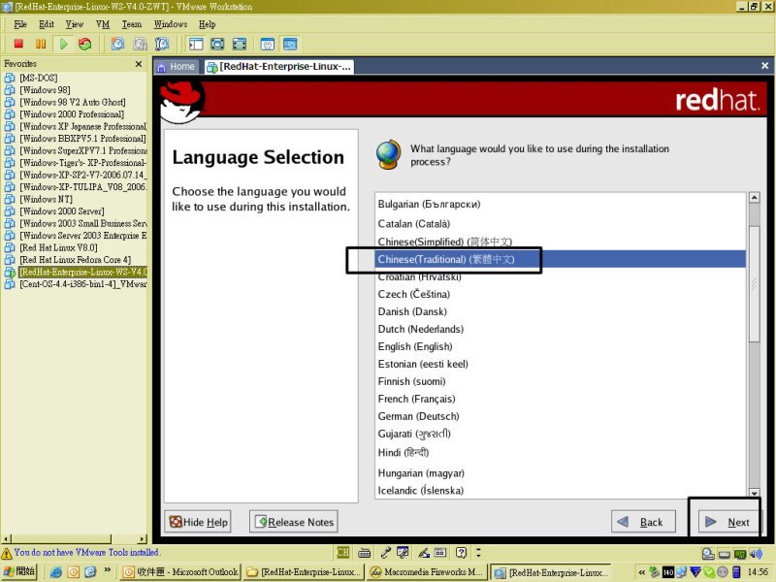
Task: Open [Windows NT] in Favorites
Action: (x=46, y=200)
